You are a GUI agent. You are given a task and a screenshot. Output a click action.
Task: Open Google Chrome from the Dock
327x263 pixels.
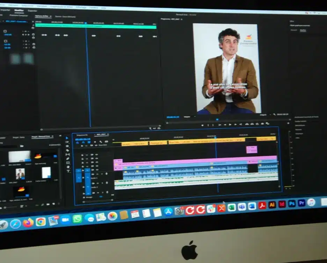point(41,221)
